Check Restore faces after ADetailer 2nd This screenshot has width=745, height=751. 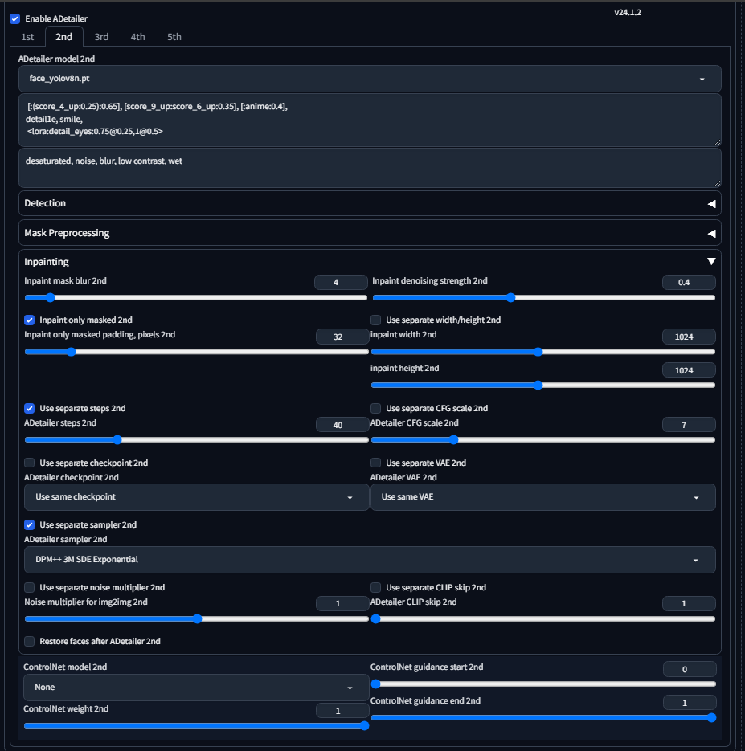pos(30,641)
